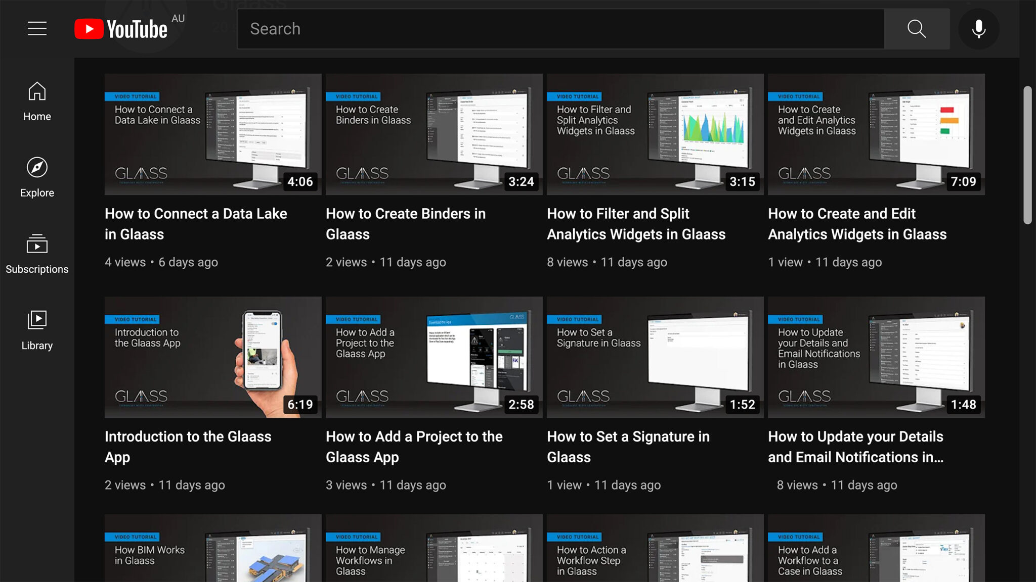Viewport: 1036px width, 582px height.
Task: Click title 'How to Connect a Data Lake in Glaass'
Action: click(x=196, y=224)
